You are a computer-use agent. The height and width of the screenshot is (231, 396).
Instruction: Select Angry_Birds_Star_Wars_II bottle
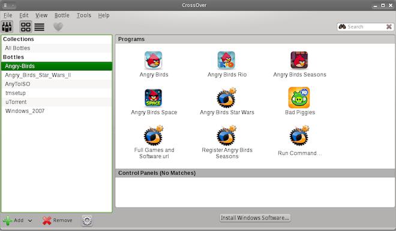pyautogui.click(x=56, y=75)
